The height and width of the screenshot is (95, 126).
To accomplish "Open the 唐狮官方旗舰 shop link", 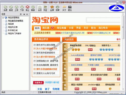I will tap(96, 55).
